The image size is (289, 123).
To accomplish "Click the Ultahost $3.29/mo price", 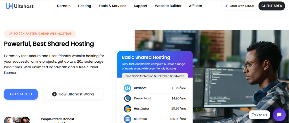I will click(x=179, y=88).
